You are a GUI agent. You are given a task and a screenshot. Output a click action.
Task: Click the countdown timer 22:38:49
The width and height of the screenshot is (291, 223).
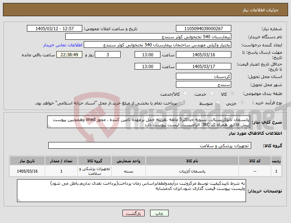[x=69, y=54]
